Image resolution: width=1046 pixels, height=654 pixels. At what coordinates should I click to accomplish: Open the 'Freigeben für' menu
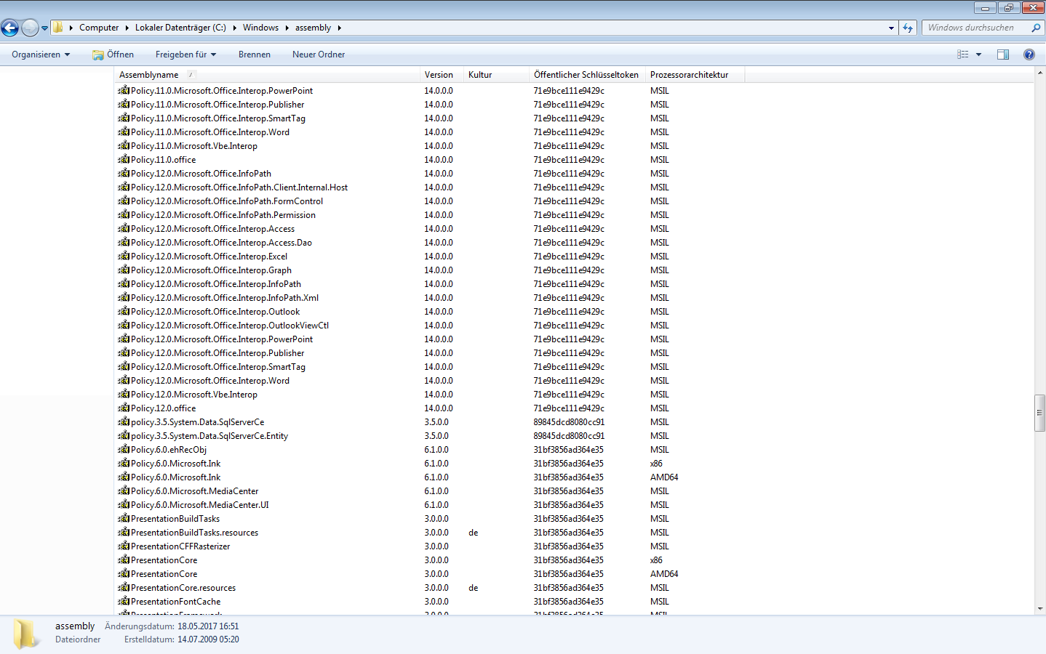pos(185,54)
